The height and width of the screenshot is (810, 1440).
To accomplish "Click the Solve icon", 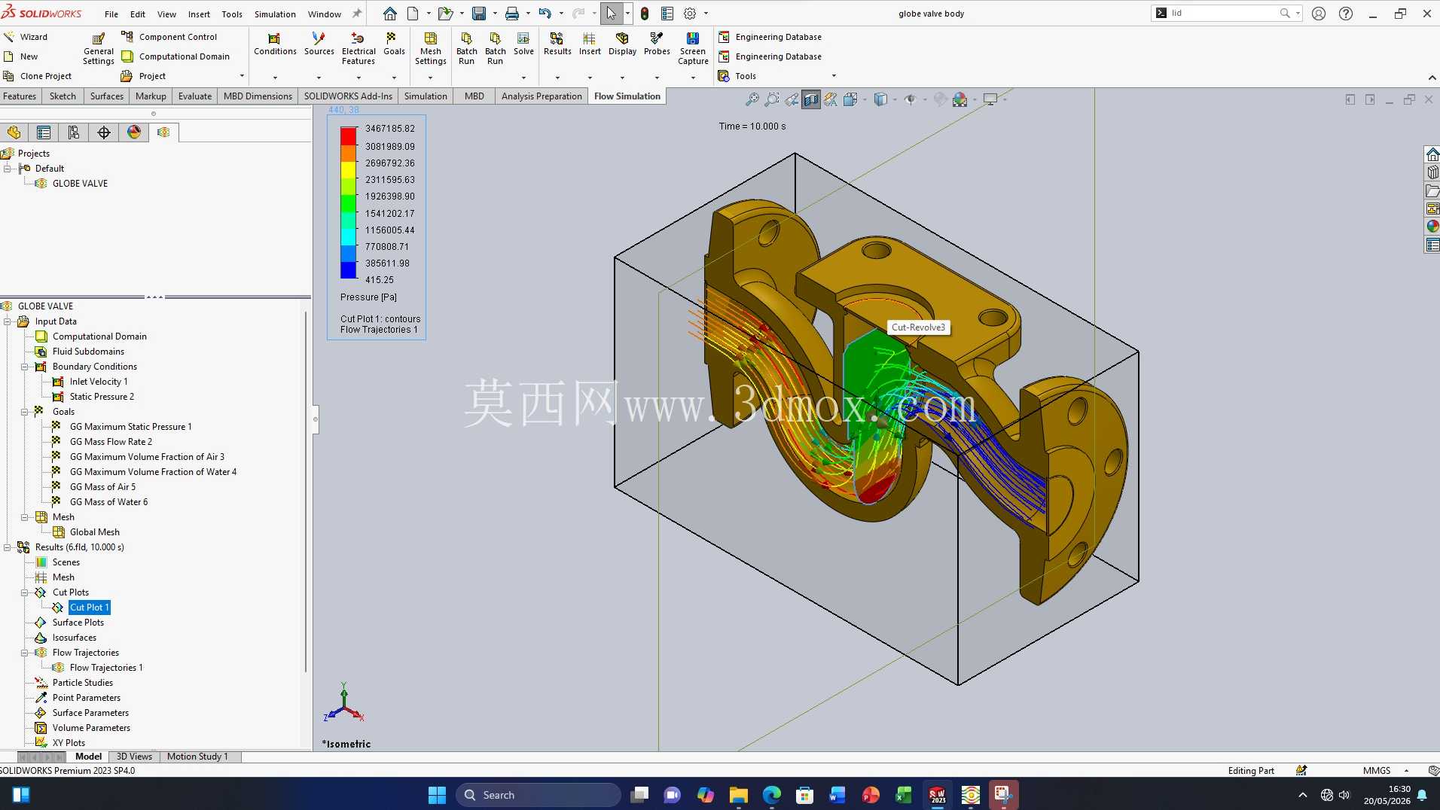I will pos(523,38).
